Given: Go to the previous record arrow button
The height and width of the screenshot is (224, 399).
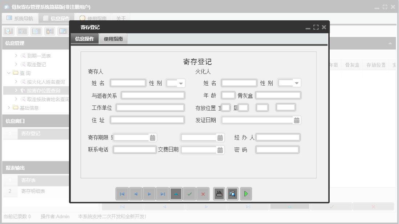Looking at the screenshot, I should tap(136, 194).
